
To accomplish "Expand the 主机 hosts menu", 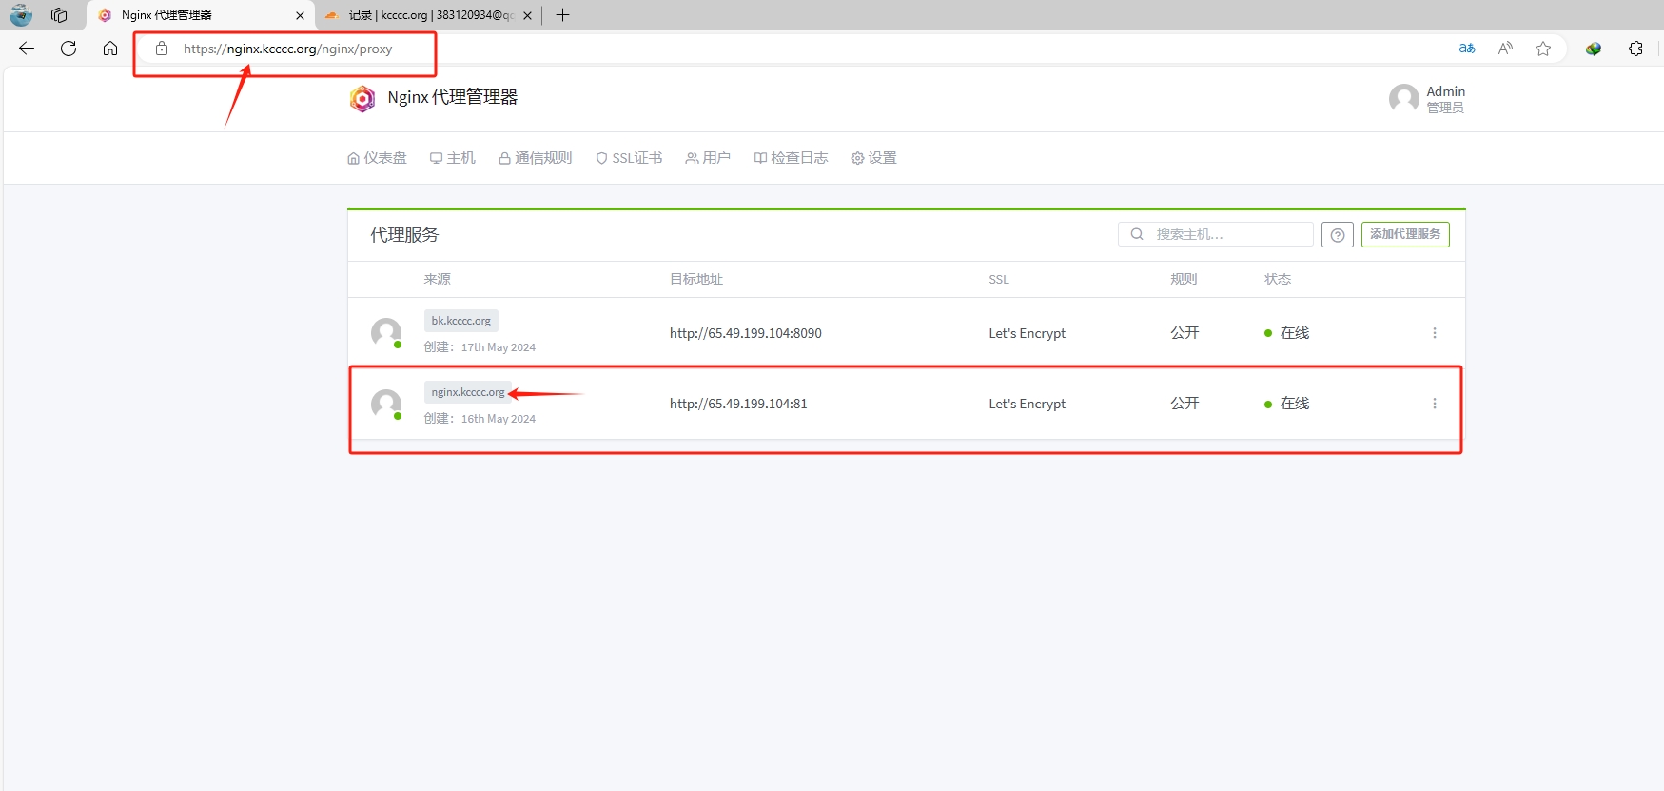I will pyautogui.click(x=453, y=158).
